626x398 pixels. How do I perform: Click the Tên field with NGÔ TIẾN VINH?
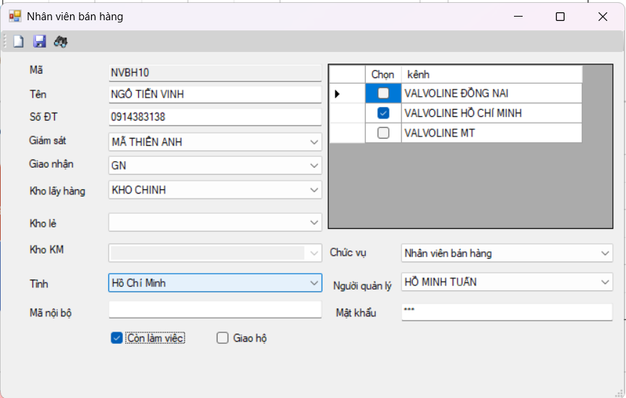click(215, 95)
